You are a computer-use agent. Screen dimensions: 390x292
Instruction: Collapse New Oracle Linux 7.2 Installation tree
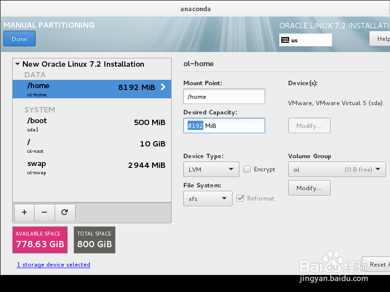tap(18, 64)
